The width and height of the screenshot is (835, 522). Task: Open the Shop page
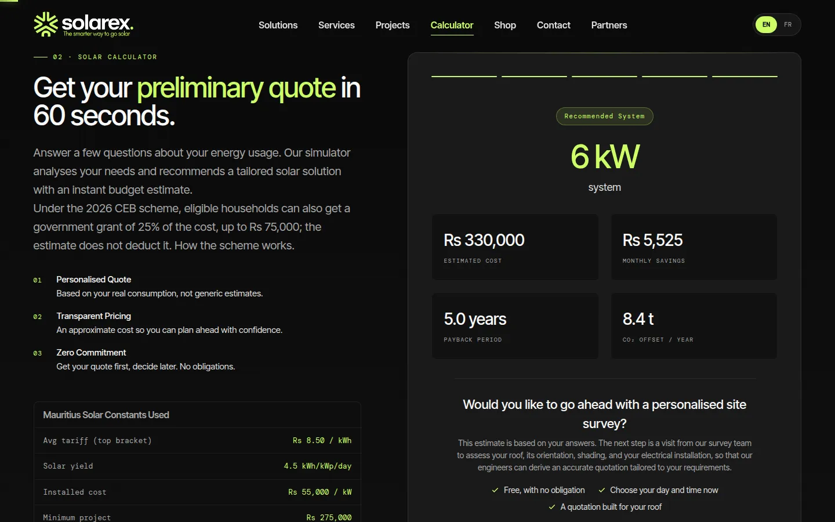[505, 25]
